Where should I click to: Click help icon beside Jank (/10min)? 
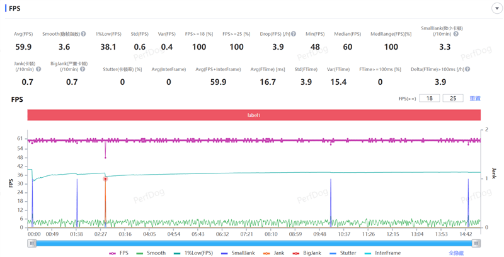tap(38, 69)
